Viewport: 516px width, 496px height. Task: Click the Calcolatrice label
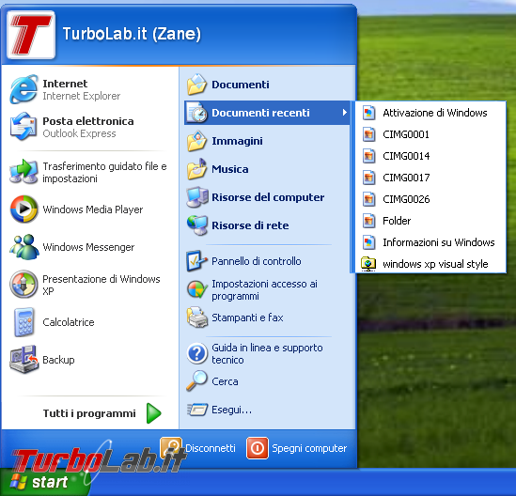69,322
